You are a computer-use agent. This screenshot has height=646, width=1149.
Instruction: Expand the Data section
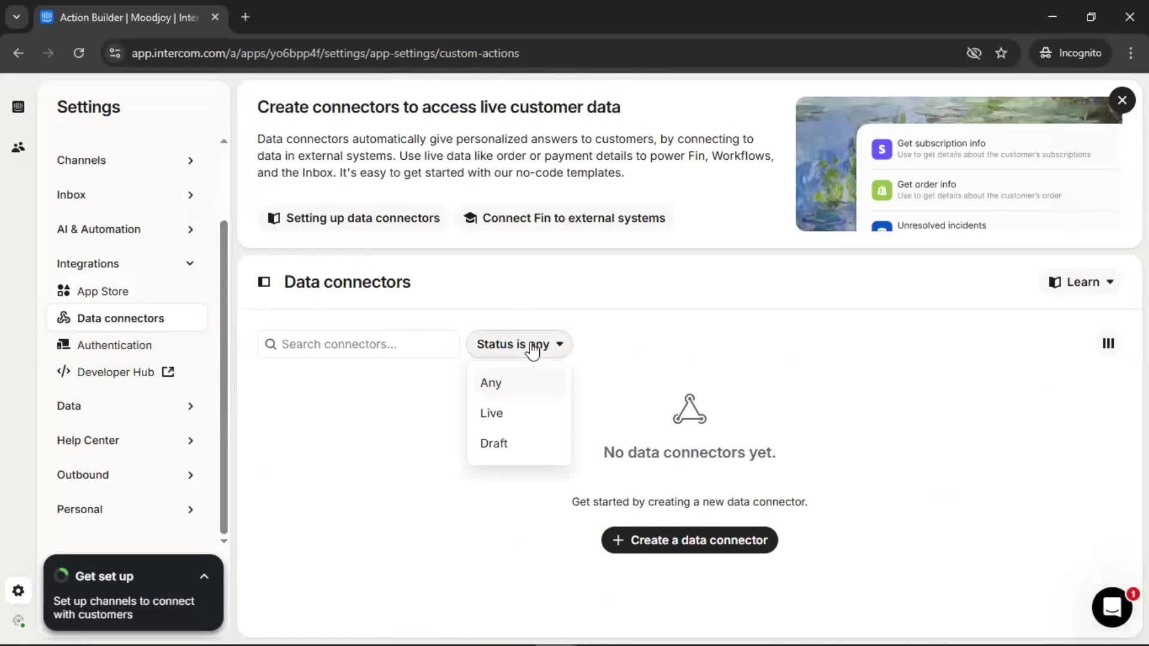tap(126, 406)
